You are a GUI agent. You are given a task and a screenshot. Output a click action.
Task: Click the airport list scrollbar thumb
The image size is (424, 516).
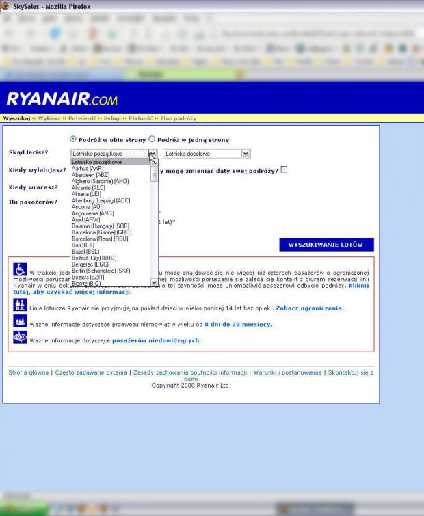tap(154, 174)
